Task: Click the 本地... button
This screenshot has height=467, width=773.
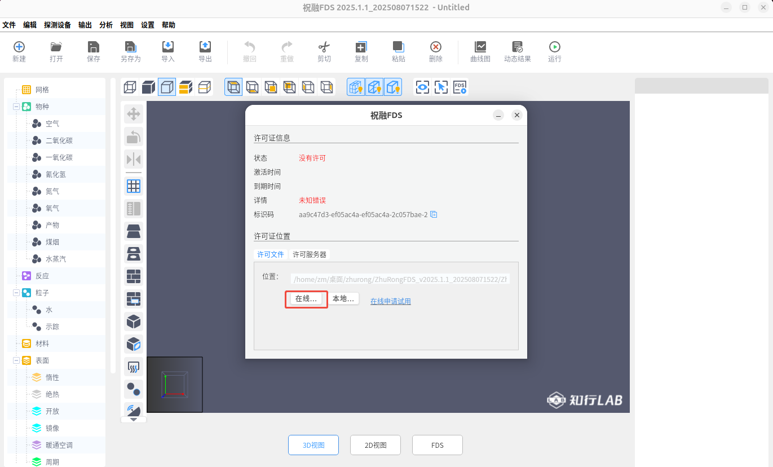Action: click(x=343, y=298)
